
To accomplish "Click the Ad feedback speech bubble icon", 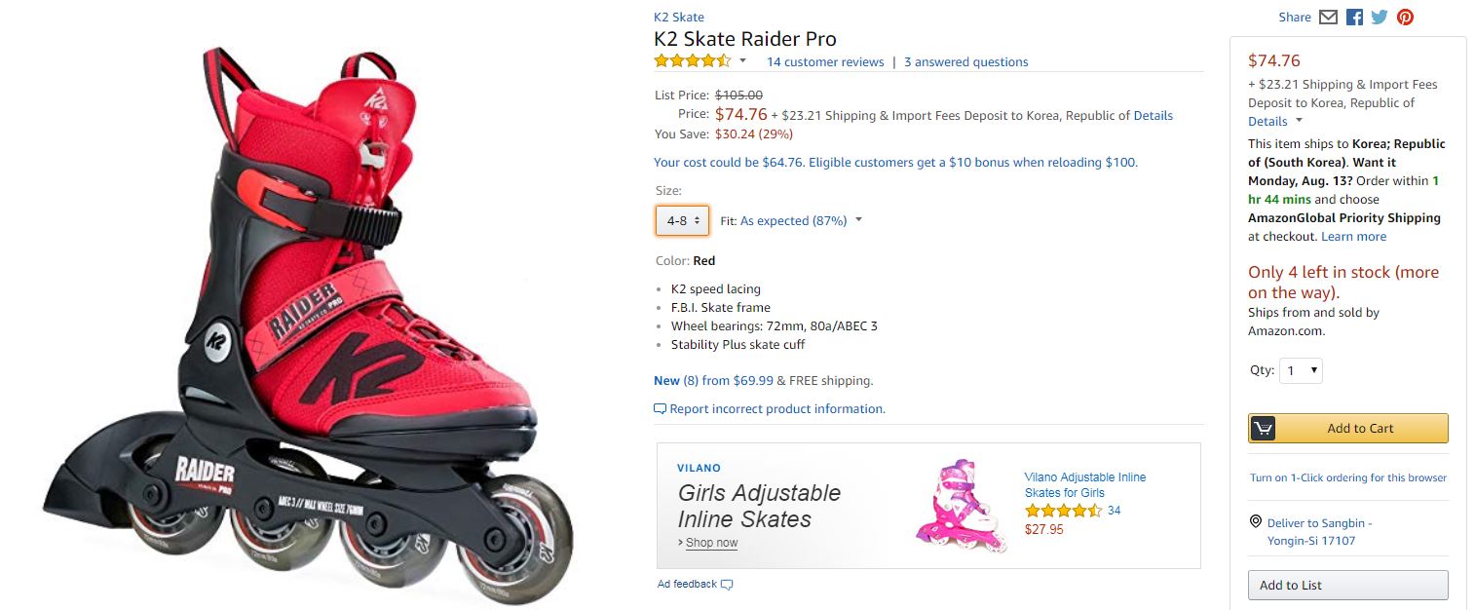I will tap(727, 585).
